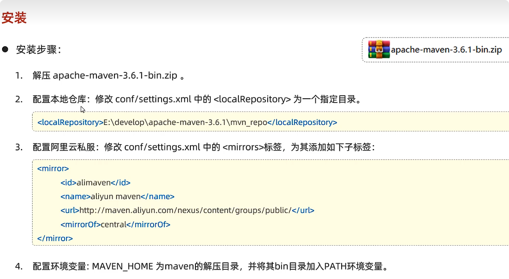Screen dimensions: 509x279
Task: Click the <name>aliyun maven</name> line
Action: (x=117, y=197)
